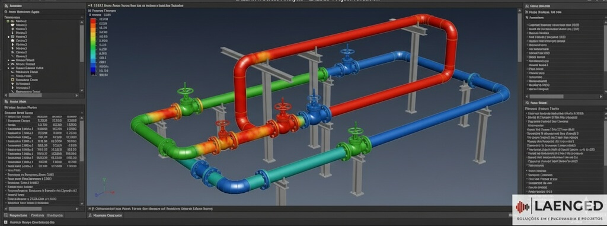This screenshot has height=226, width=607.
Task: Click the yellow band of the stress legend
Action: click(93, 34)
